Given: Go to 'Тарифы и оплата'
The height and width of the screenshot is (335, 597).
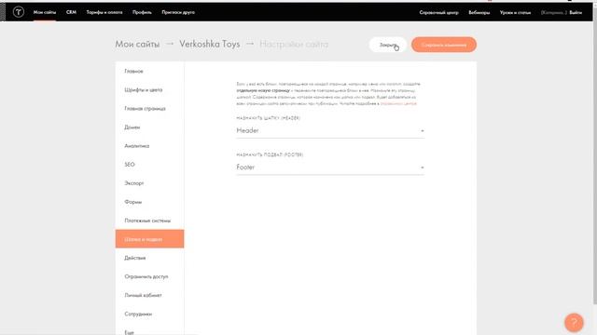Looking at the screenshot, I should click(104, 12).
